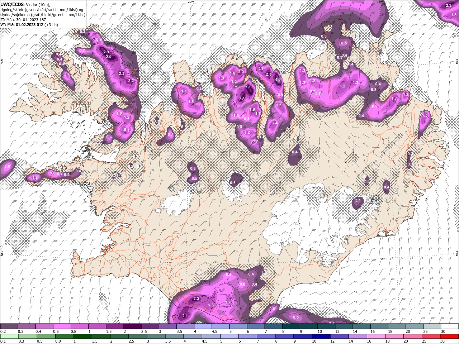Image resolution: width=459 pixels, height=344 pixels.
Task: Pick the light periwinkle swatch at 4 in the top legend row
Action: tap(203, 326)
